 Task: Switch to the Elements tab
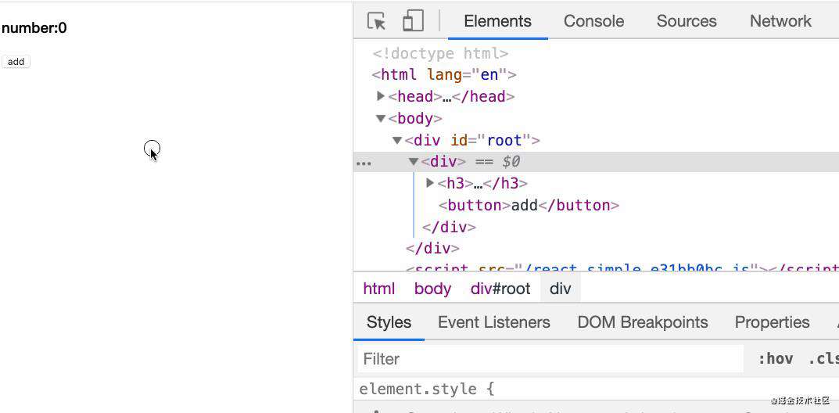point(497,21)
